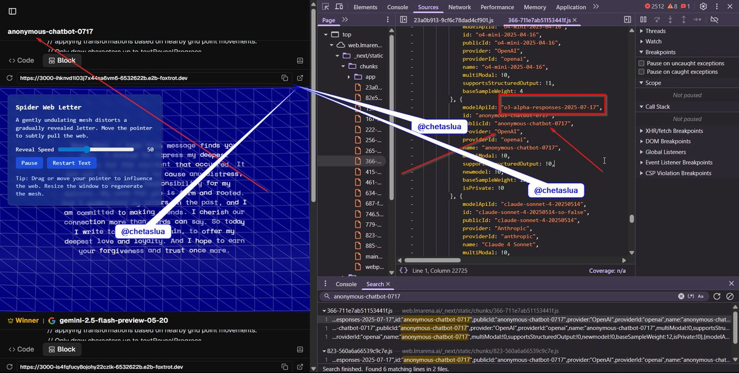Enable Pause on caught exceptions
Image resolution: width=739 pixels, height=373 pixels.
click(x=642, y=72)
